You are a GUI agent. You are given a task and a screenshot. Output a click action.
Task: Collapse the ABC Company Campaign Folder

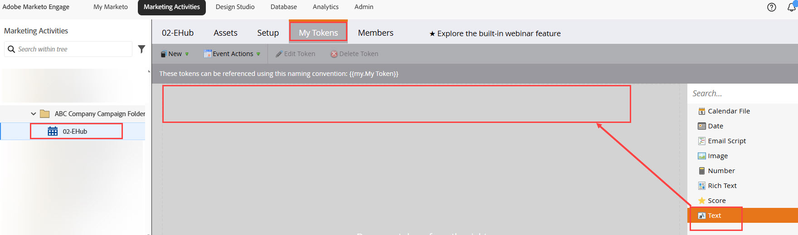33,114
